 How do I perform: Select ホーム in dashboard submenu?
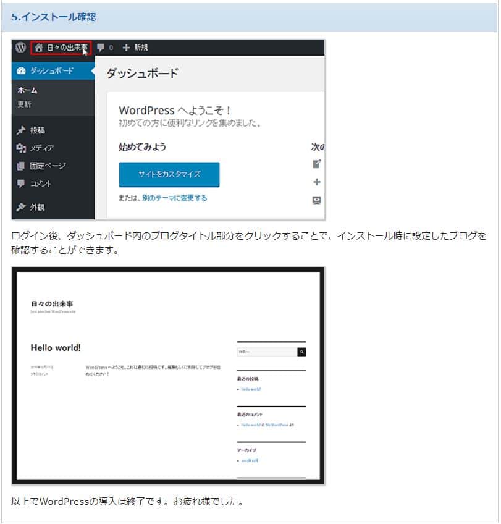pos(28,91)
